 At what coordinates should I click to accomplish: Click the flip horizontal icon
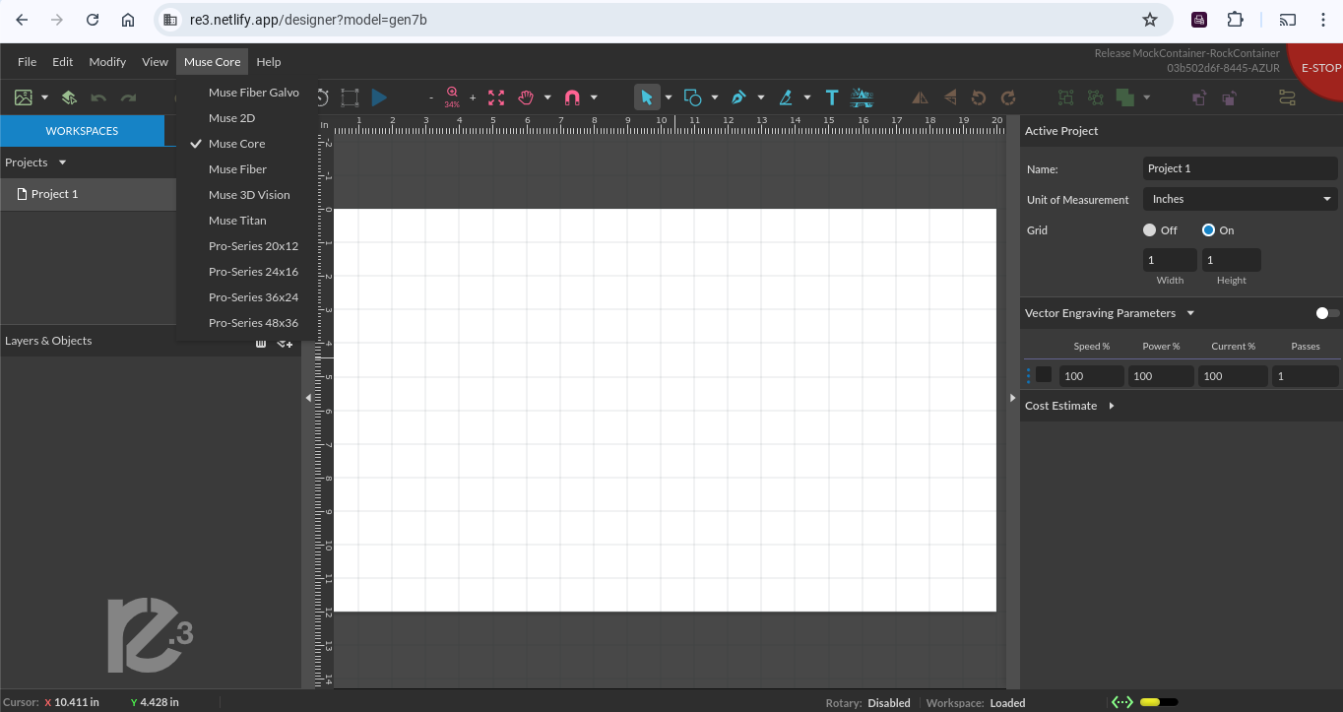pos(920,97)
